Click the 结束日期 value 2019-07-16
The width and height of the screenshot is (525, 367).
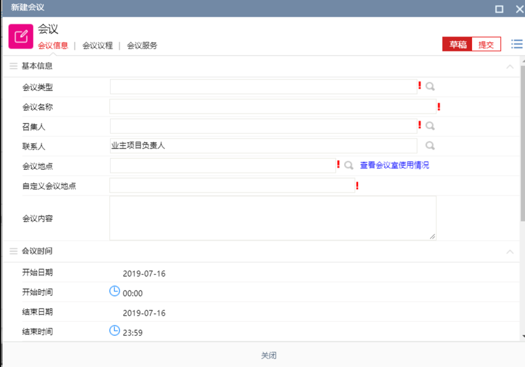(x=144, y=313)
